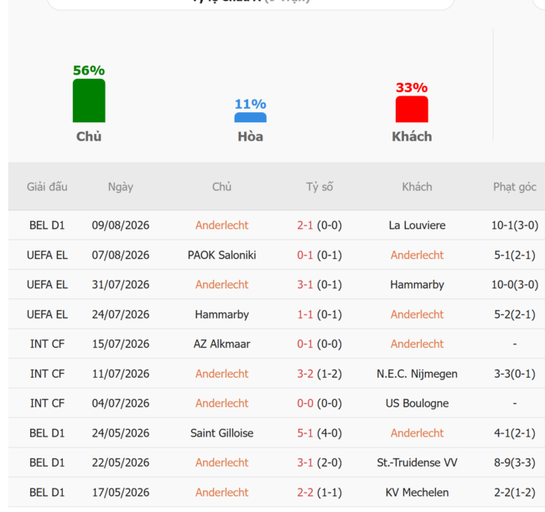Click corner stat 10-0(3-0)
Image resolution: width=545 pixels, height=512 pixels.
coord(515,284)
